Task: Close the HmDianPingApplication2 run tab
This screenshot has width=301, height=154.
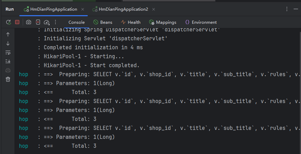Action: 154,9
